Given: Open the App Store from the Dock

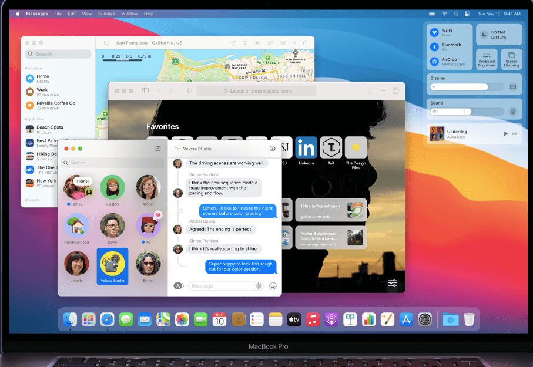Looking at the screenshot, I should [x=406, y=319].
